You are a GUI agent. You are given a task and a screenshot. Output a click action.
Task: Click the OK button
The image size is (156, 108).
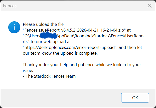pyautogui.click(x=135, y=98)
